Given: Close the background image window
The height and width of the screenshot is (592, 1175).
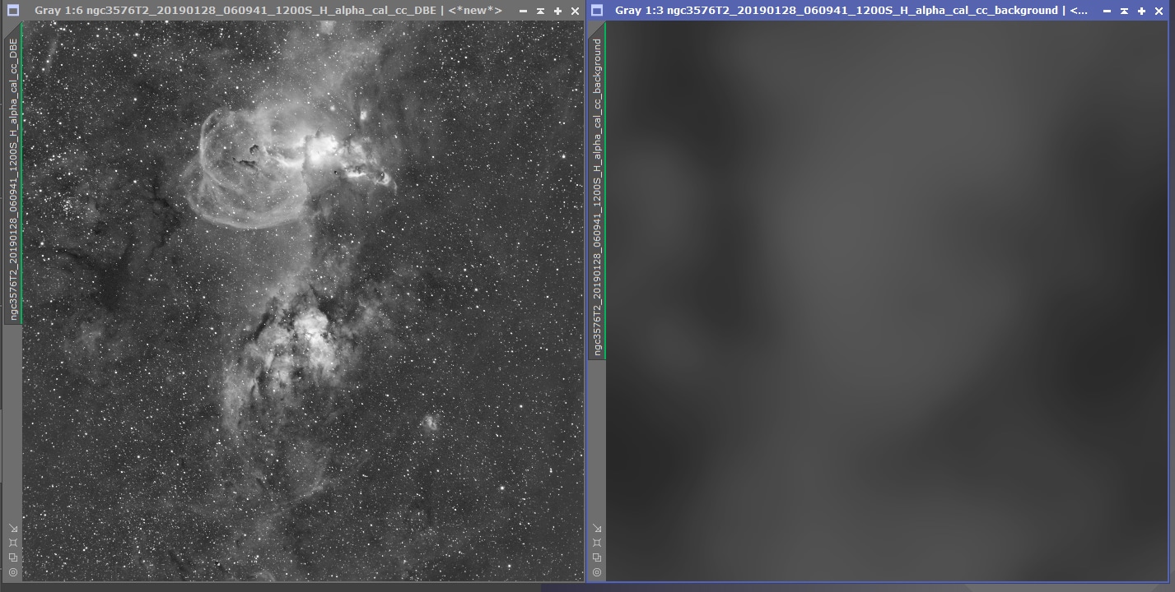Looking at the screenshot, I should 1159,11.
